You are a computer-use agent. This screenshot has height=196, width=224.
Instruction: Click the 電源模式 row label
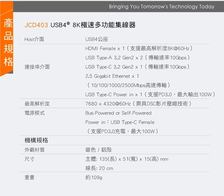coord(34,113)
